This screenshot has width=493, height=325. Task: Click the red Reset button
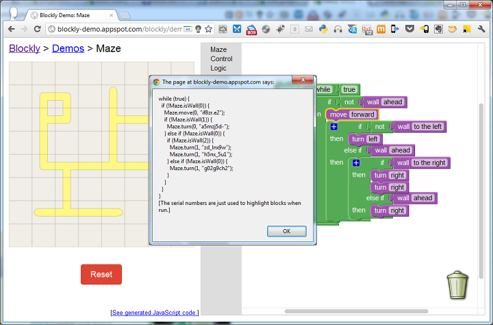point(101,274)
